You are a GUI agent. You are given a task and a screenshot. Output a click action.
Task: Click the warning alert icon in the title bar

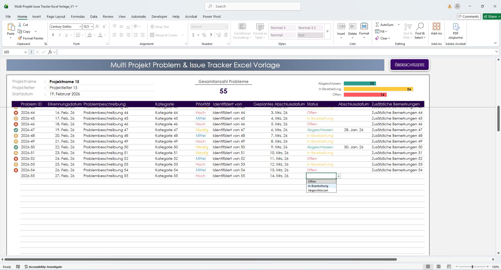pyautogui.click(x=450, y=6)
